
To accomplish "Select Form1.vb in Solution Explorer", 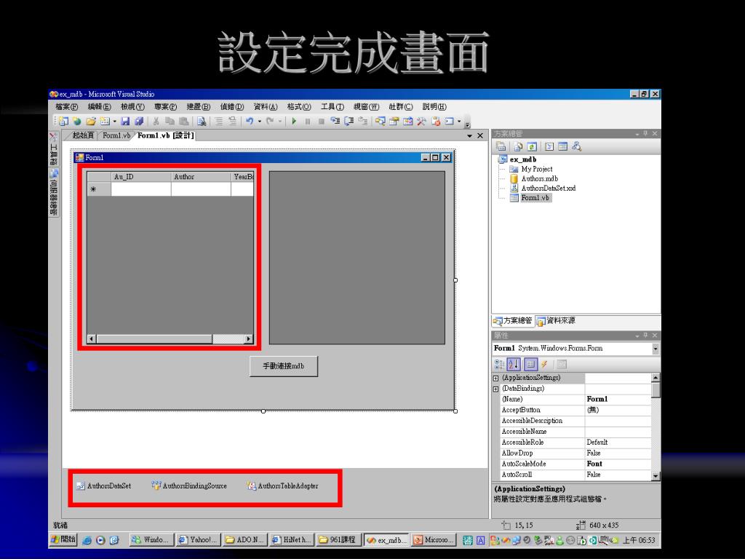I will pos(535,198).
